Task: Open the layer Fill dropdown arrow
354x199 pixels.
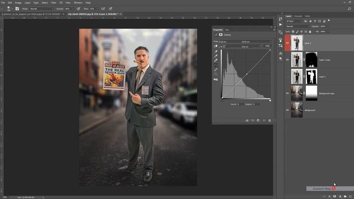Action: click(x=328, y=32)
